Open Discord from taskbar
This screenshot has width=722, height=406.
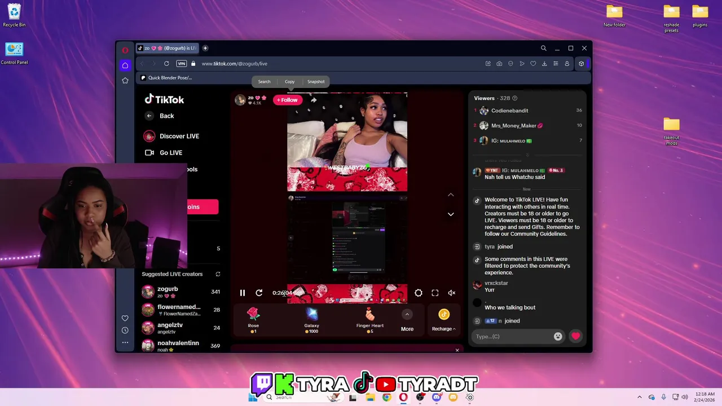(437, 398)
